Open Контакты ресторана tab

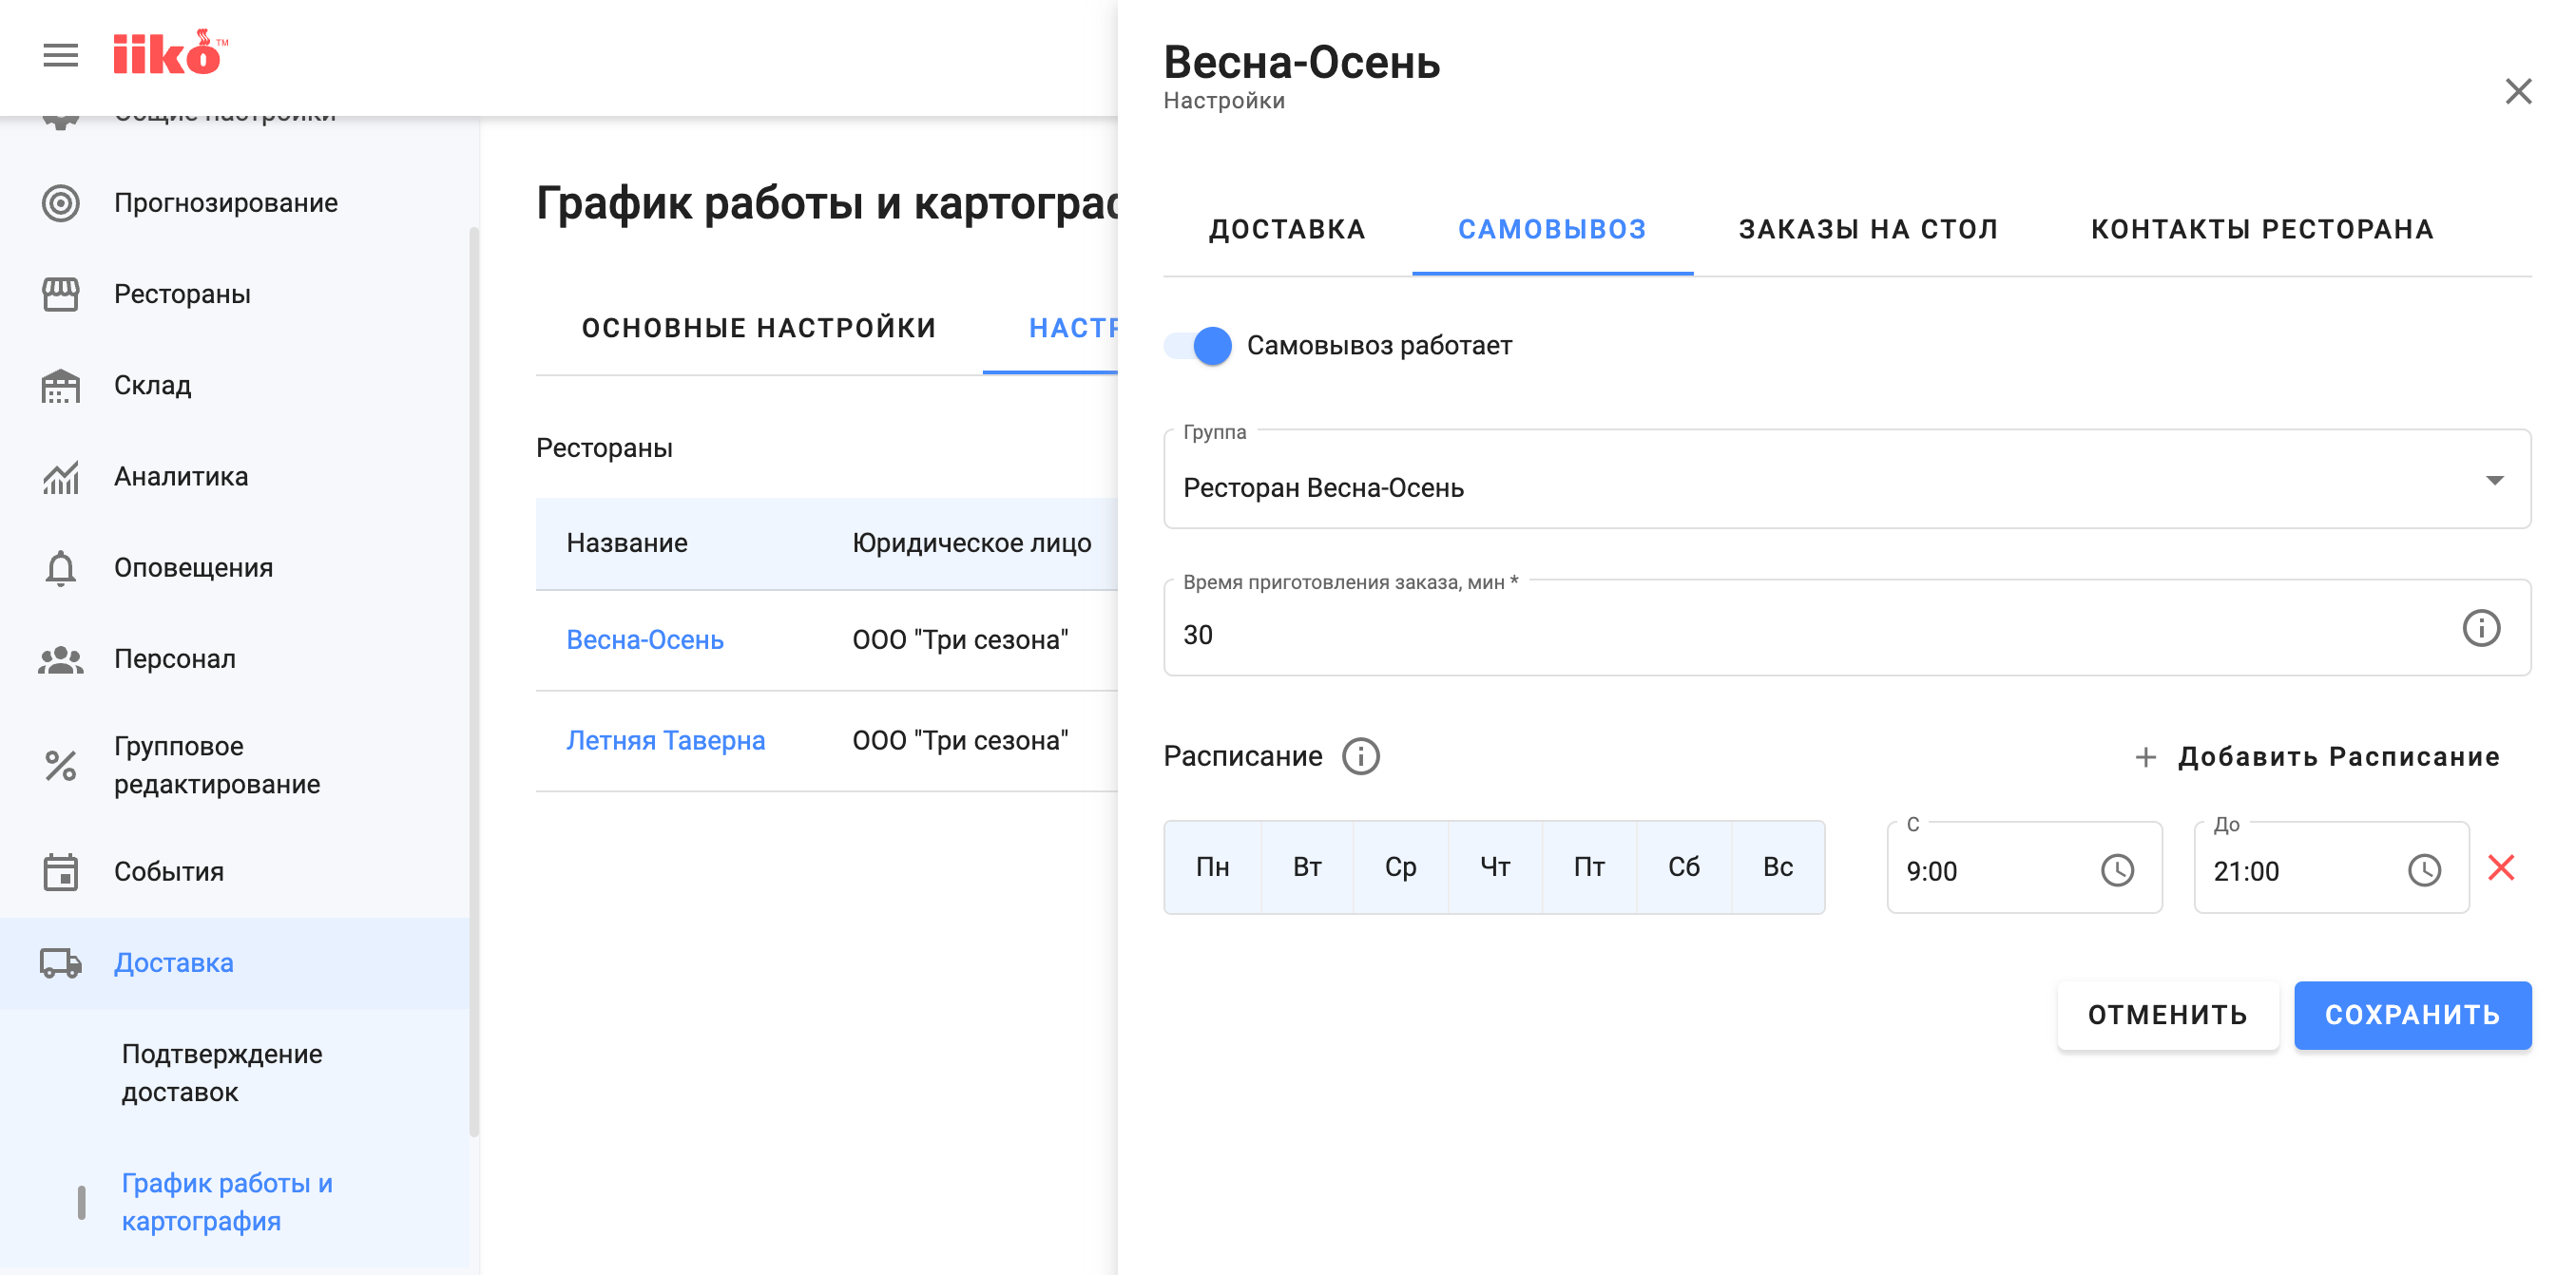click(x=2262, y=230)
